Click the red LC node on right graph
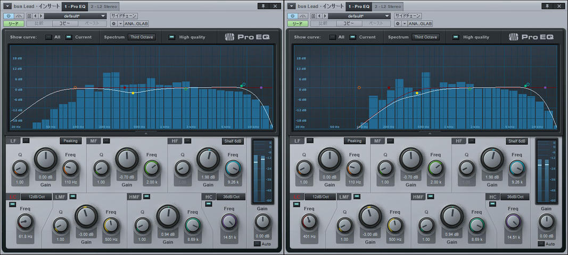 click(x=389, y=88)
